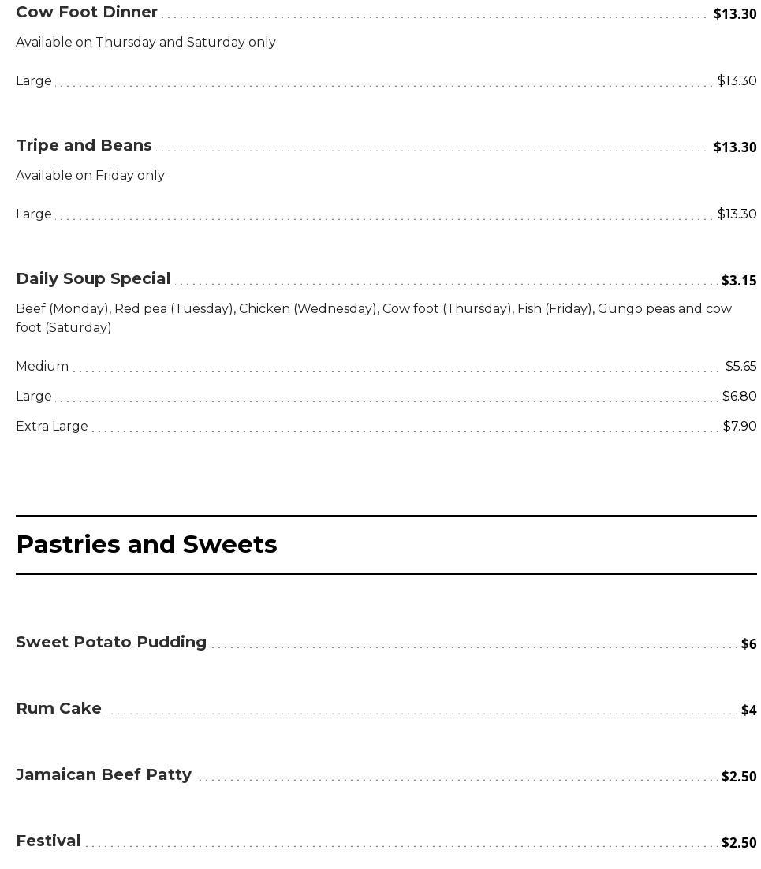Open the Daily Soup Special item
This screenshot has height=869, width=761.
click(x=93, y=279)
